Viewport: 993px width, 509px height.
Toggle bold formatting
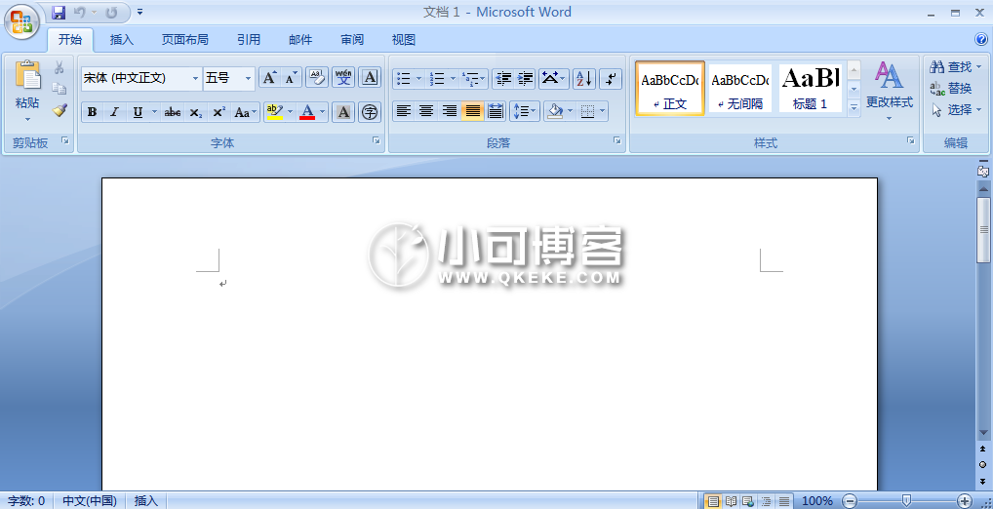93,112
